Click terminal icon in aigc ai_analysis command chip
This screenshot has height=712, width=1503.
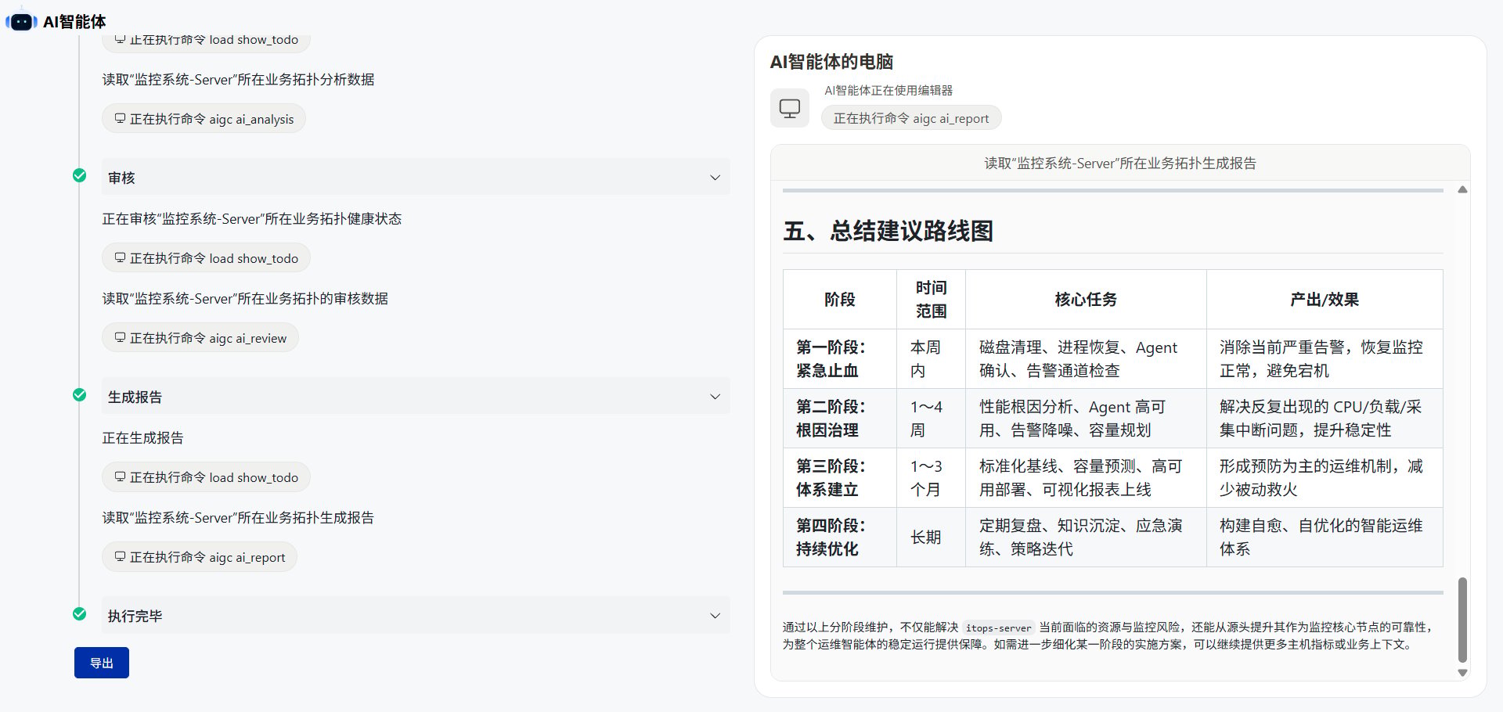pos(120,119)
